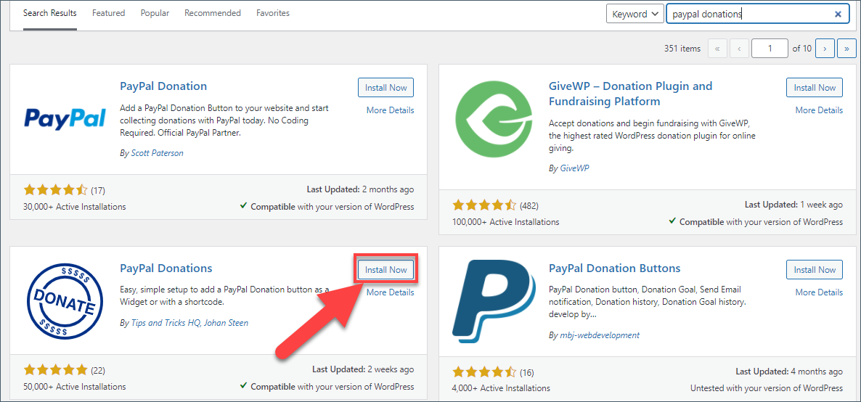Open the PayPal Donation plugin title

[x=163, y=86]
